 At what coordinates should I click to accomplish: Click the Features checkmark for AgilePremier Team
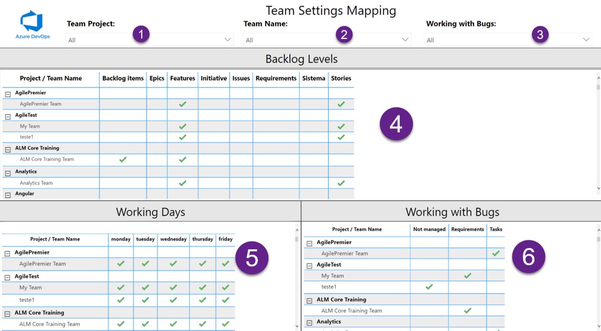tap(182, 104)
